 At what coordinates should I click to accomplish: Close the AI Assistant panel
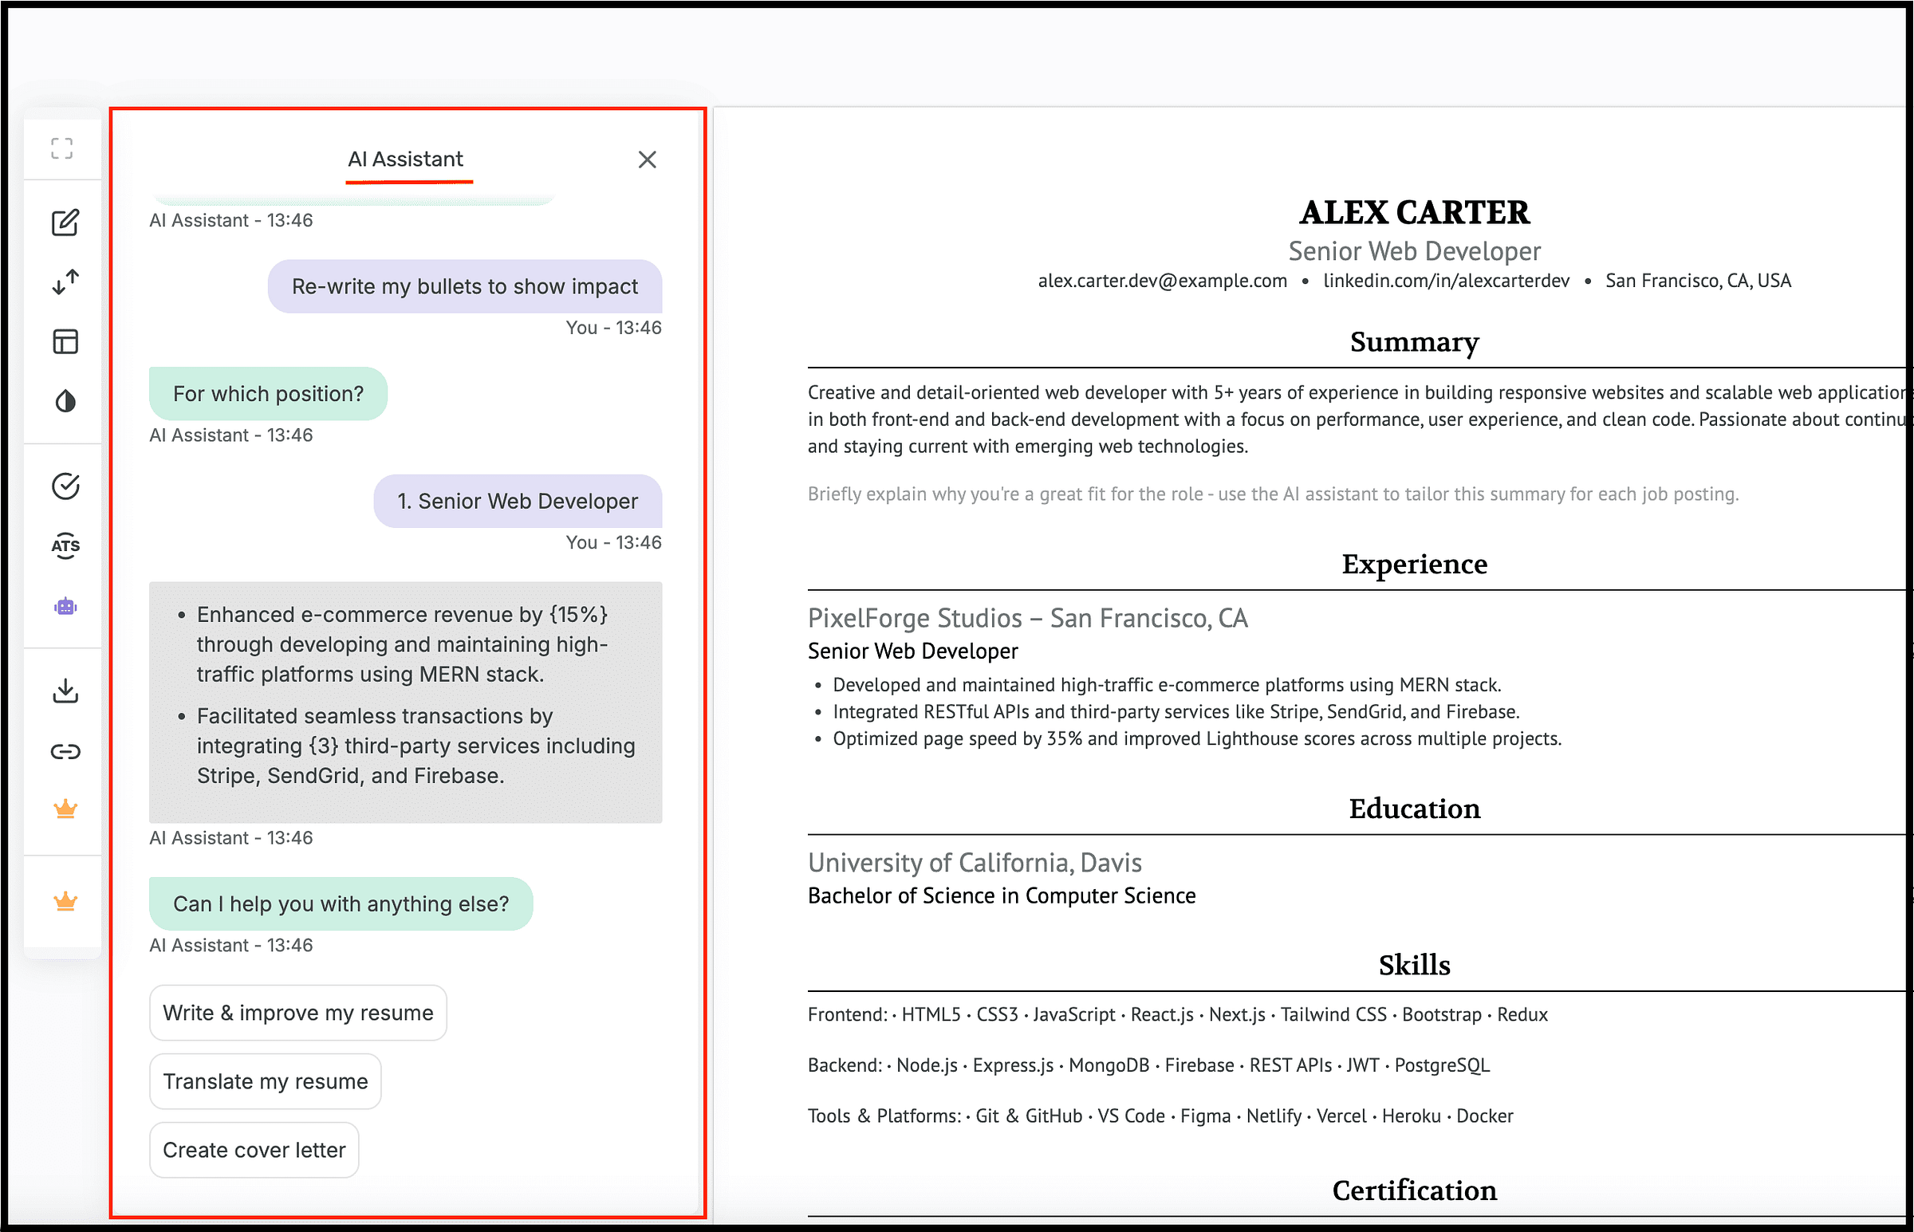click(647, 160)
